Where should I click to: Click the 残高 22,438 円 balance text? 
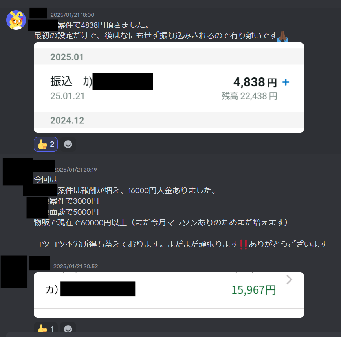249,96
